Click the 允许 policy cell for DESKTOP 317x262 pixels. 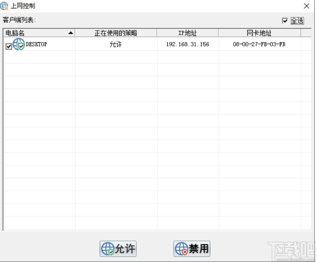coord(116,44)
